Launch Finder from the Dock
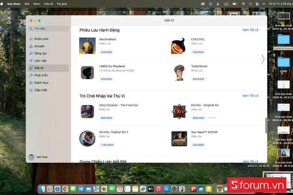Image resolution: width=293 pixels, height=195 pixels. [42, 189]
